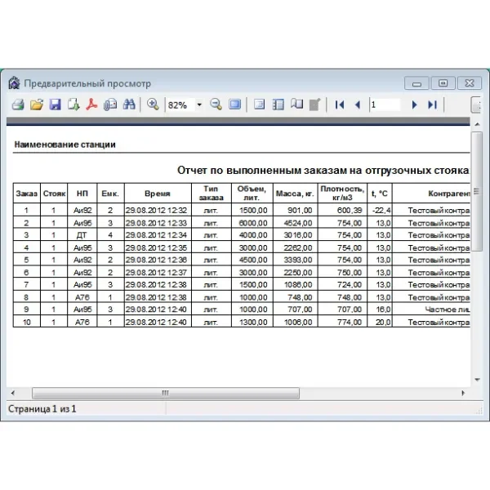The image size is (490, 490).
Task: Click the order number cell '10'
Action: (27, 322)
